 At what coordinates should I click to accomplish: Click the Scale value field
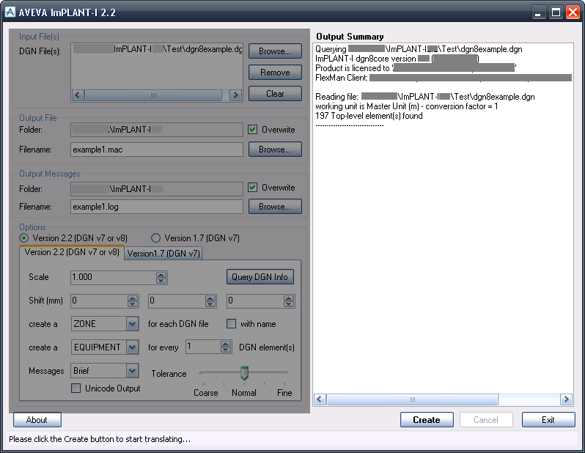(113, 277)
